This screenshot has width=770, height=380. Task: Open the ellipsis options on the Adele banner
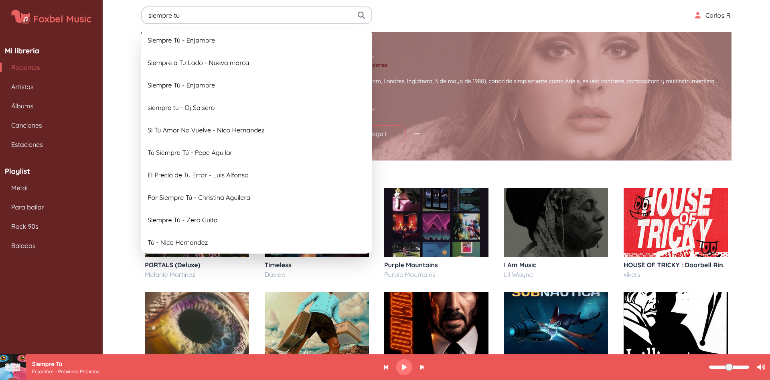point(416,134)
